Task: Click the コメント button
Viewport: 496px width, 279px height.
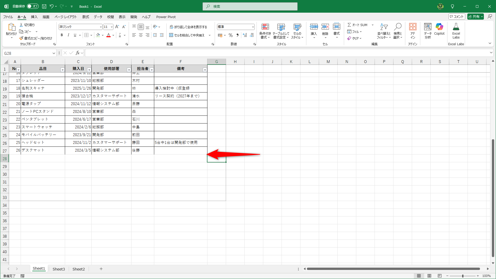Action: tap(457, 17)
